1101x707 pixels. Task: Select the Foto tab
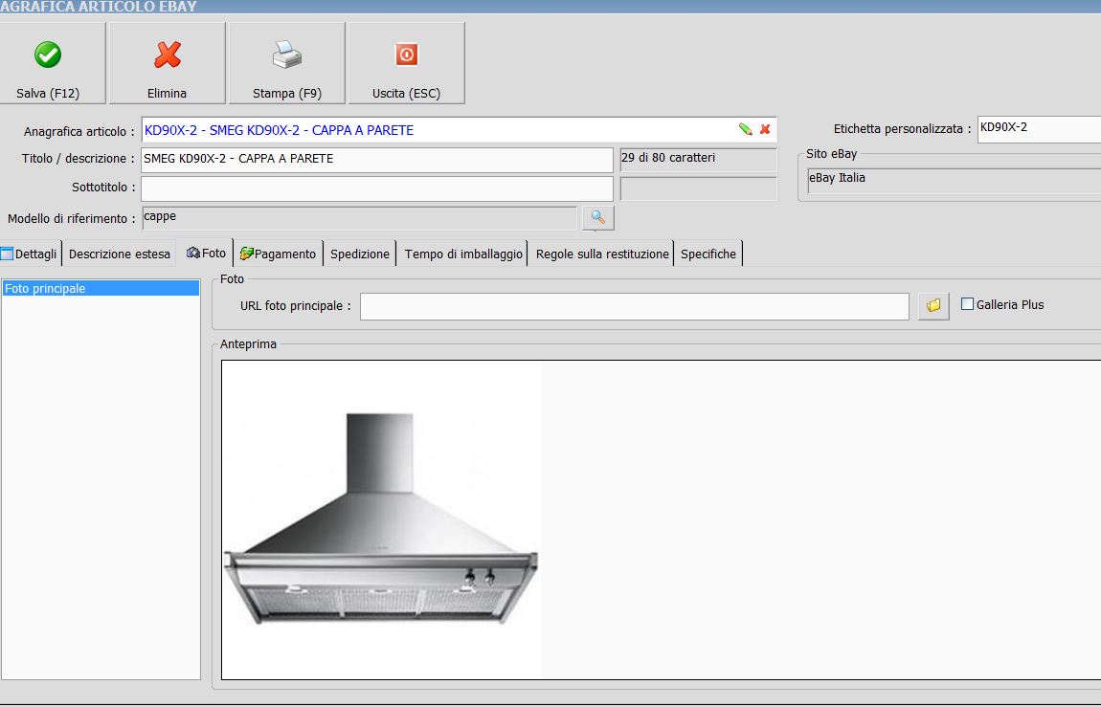pos(206,254)
